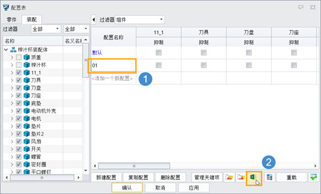Click the cube icon next to 榨汁杯

(x=27, y=65)
